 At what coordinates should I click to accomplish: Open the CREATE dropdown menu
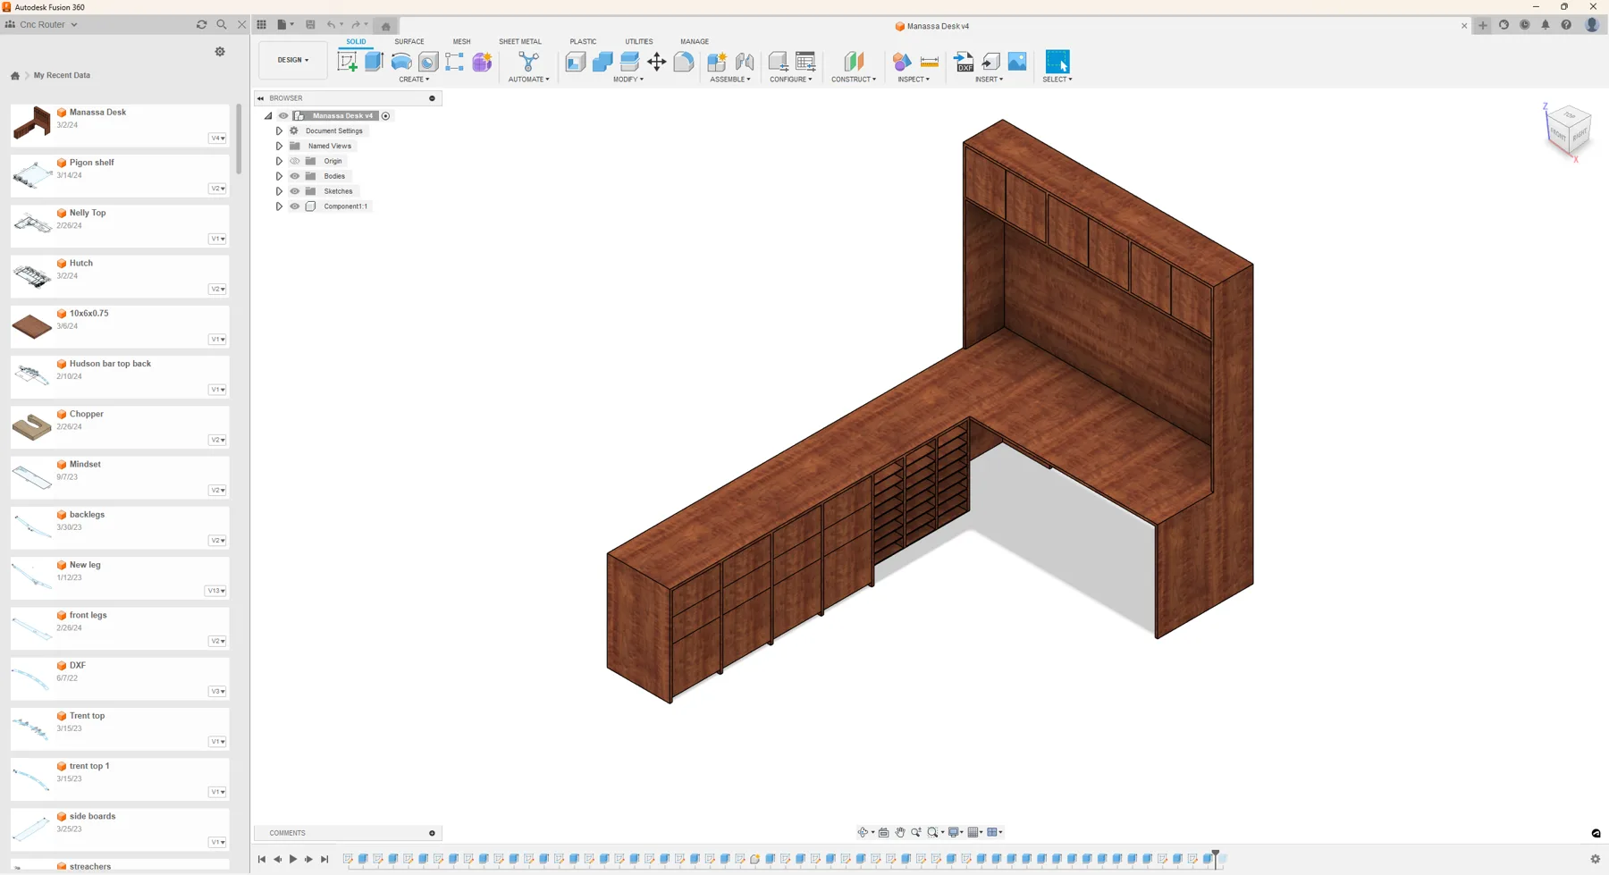(x=414, y=80)
